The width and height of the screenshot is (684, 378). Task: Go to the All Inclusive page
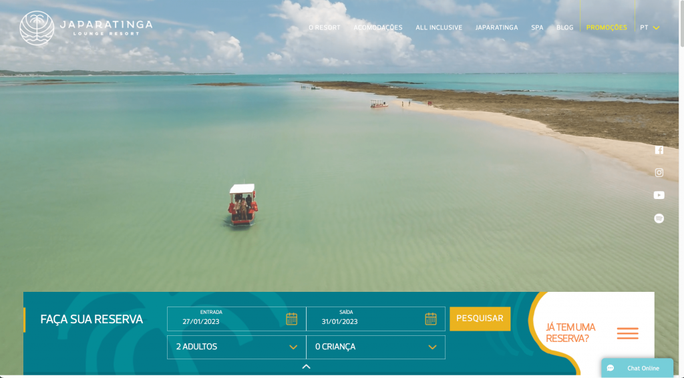point(439,27)
